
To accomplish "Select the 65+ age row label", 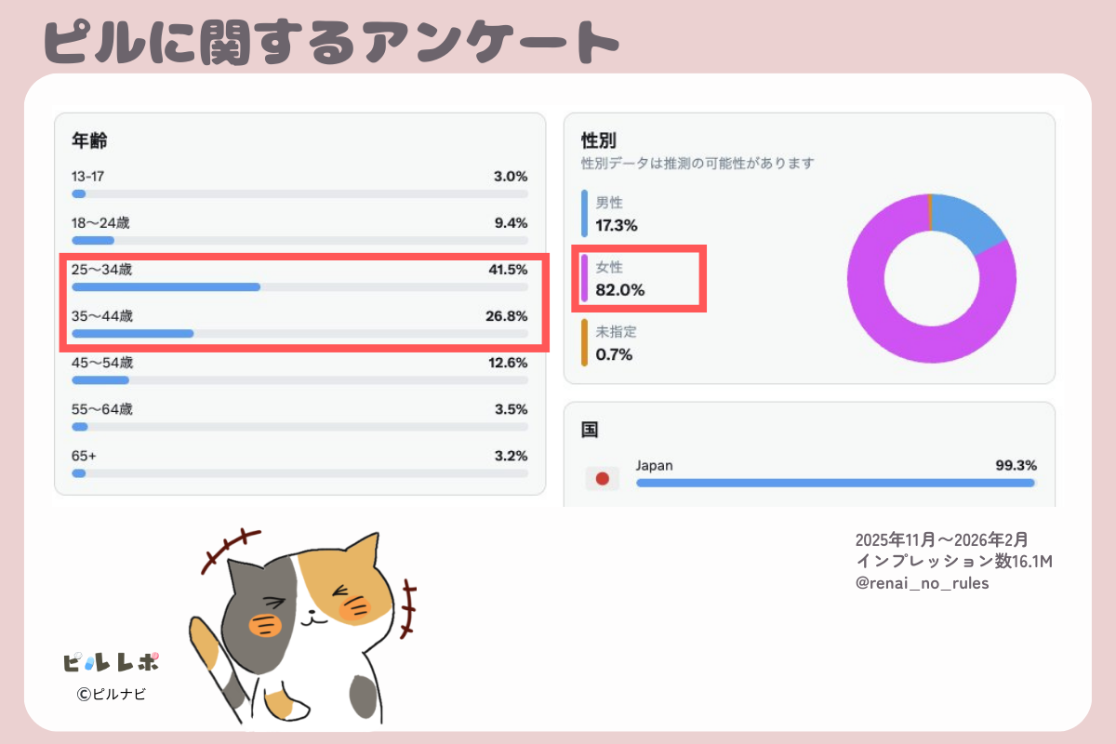I will [x=84, y=456].
